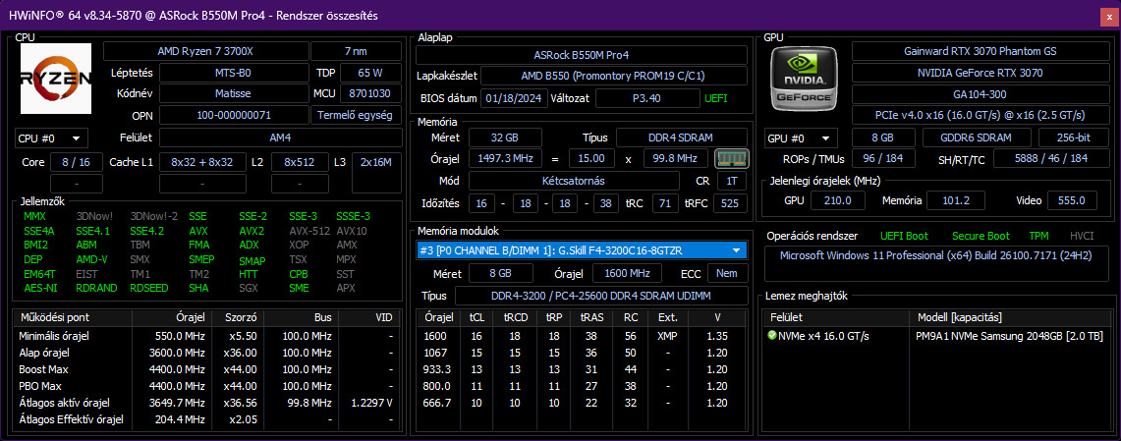Click the AMD B550 chipset field
1121x441 pixels.
pos(614,76)
